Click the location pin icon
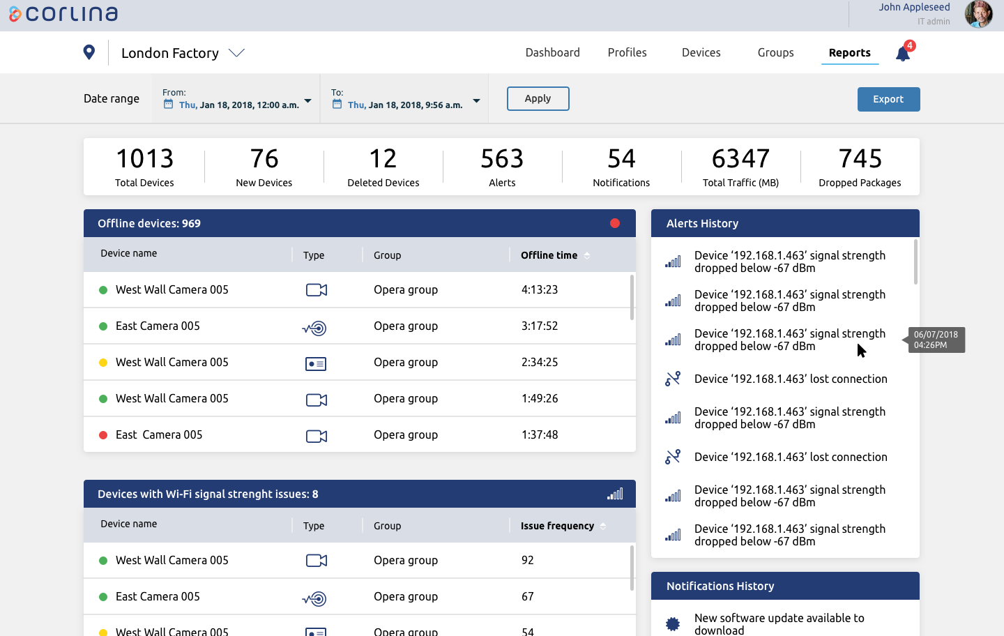1004x636 pixels. (89, 52)
